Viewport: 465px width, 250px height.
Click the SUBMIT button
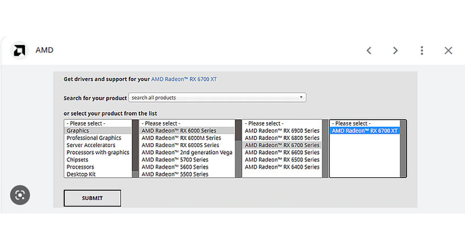pyautogui.click(x=92, y=198)
